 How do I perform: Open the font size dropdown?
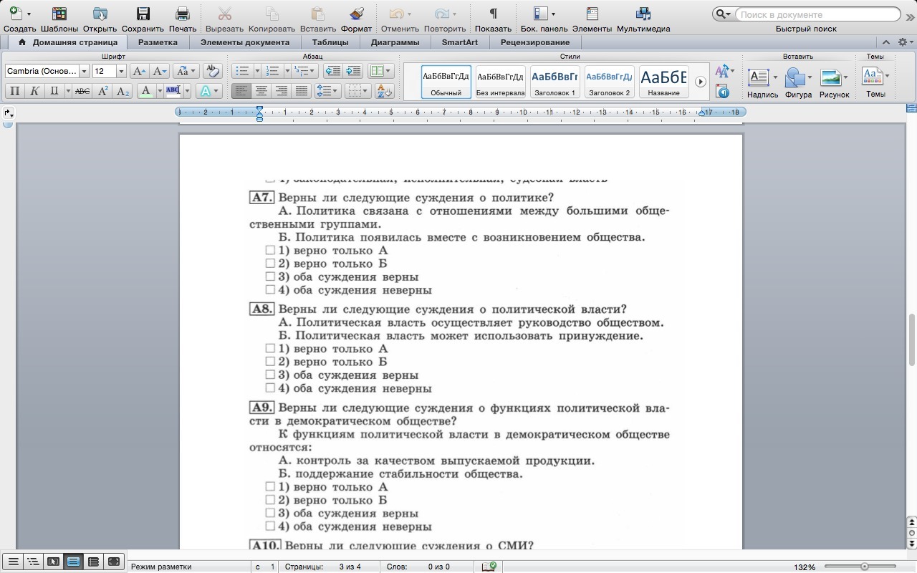tap(121, 71)
